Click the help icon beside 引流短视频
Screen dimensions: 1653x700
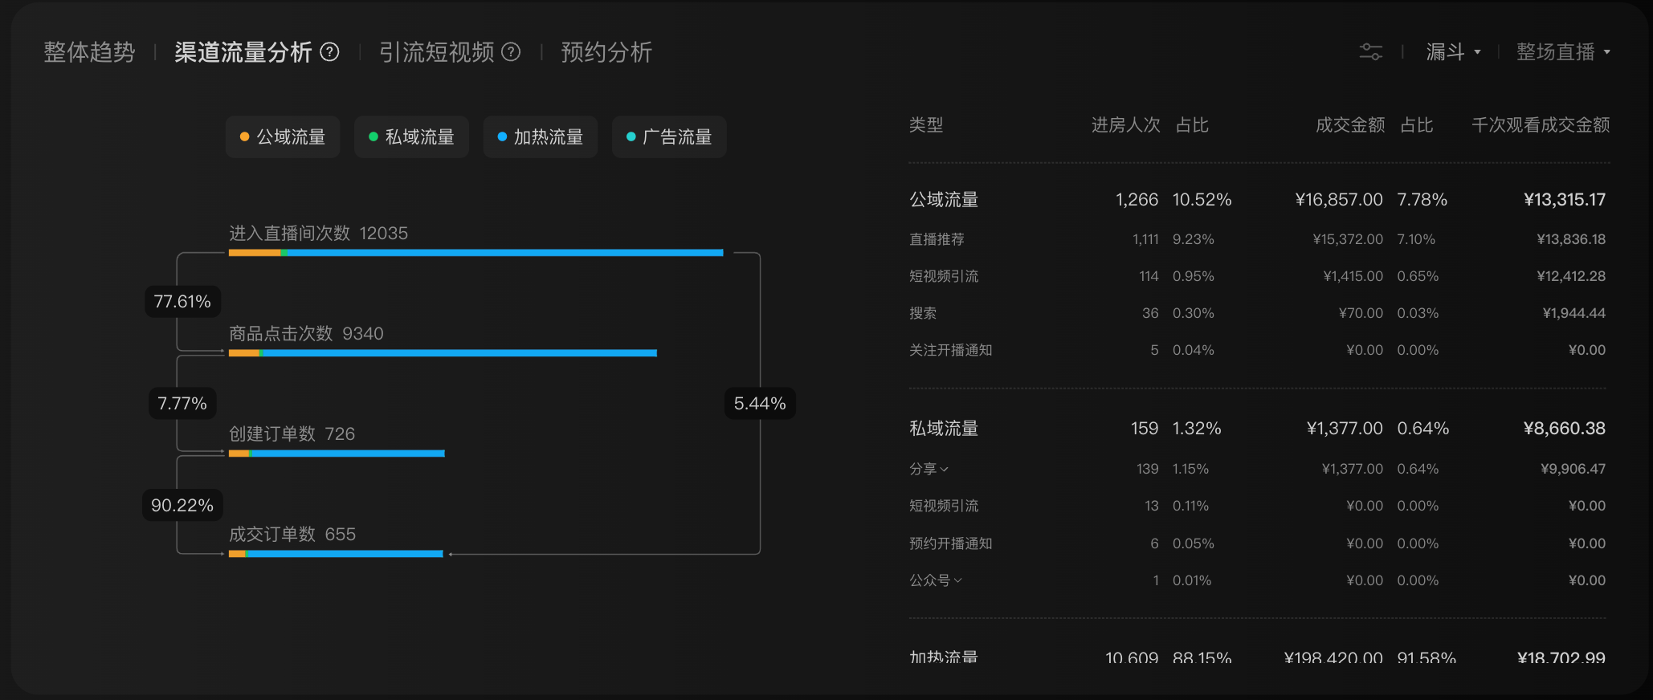point(511,52)
